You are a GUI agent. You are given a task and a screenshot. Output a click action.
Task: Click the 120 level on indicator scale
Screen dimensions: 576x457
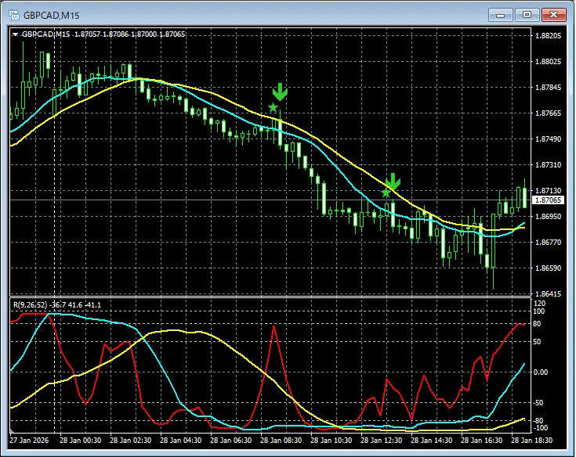point(539,303)
